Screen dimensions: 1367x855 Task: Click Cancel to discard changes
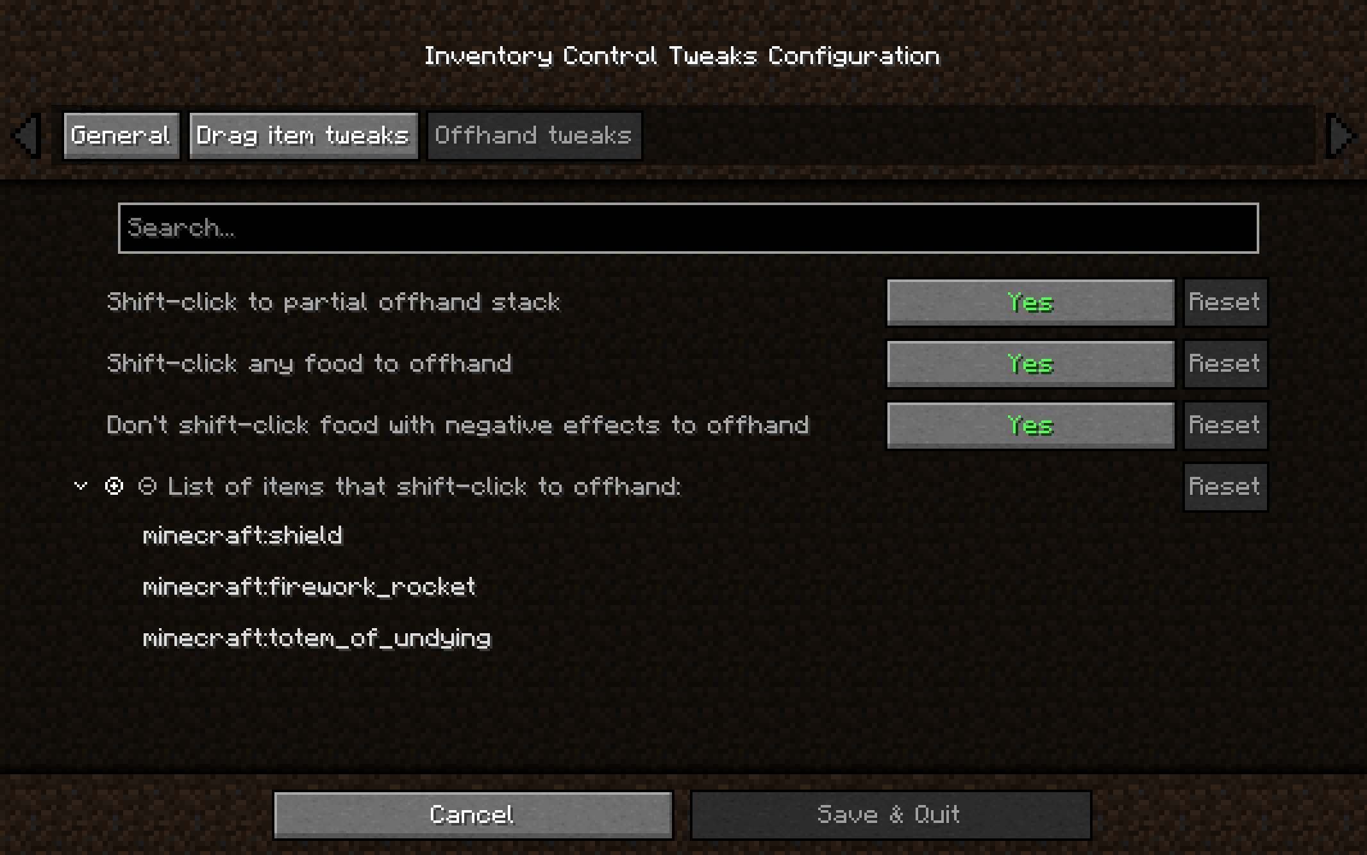point(472,813)
